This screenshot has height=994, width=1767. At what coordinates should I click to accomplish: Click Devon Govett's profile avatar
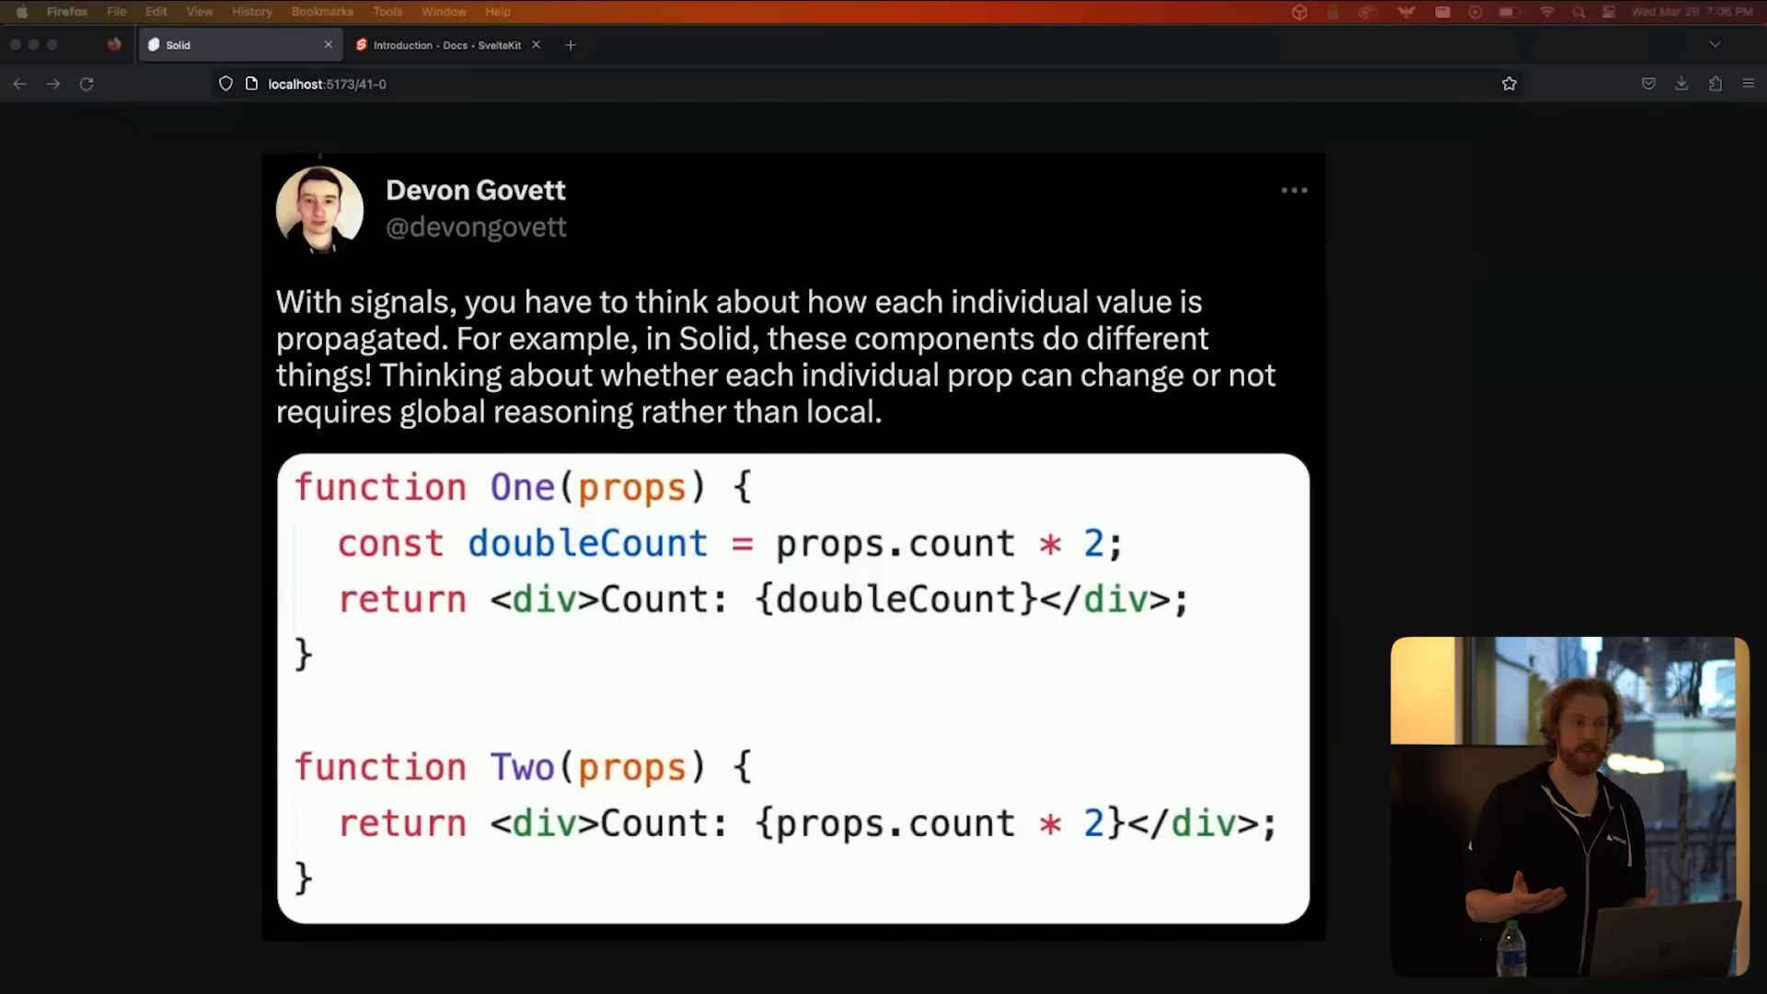tap(319, 209)
